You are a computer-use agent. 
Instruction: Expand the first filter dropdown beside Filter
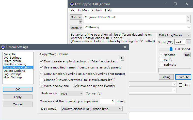[174, 84]
